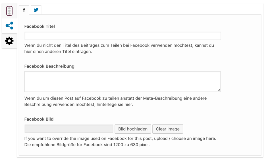268x160 pixels.
Task: Click the Facebook Bild URL field
Action: (69, 129)
